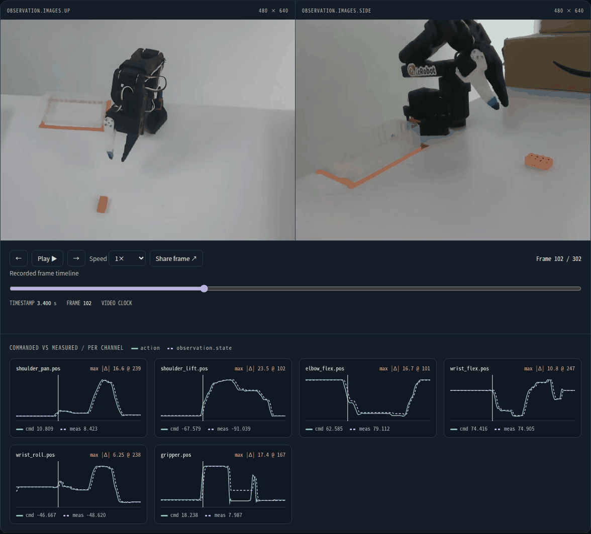Click the wrist_roll.pos chart

tap(78, 484)
